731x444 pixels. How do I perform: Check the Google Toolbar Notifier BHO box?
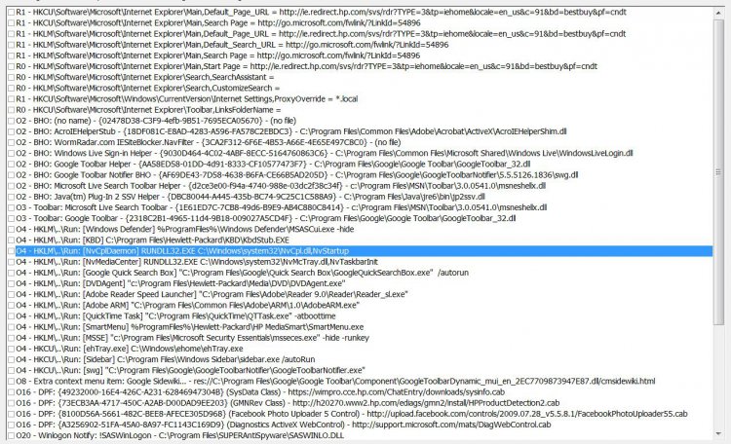pyautogui.click(x=11, y=175)
